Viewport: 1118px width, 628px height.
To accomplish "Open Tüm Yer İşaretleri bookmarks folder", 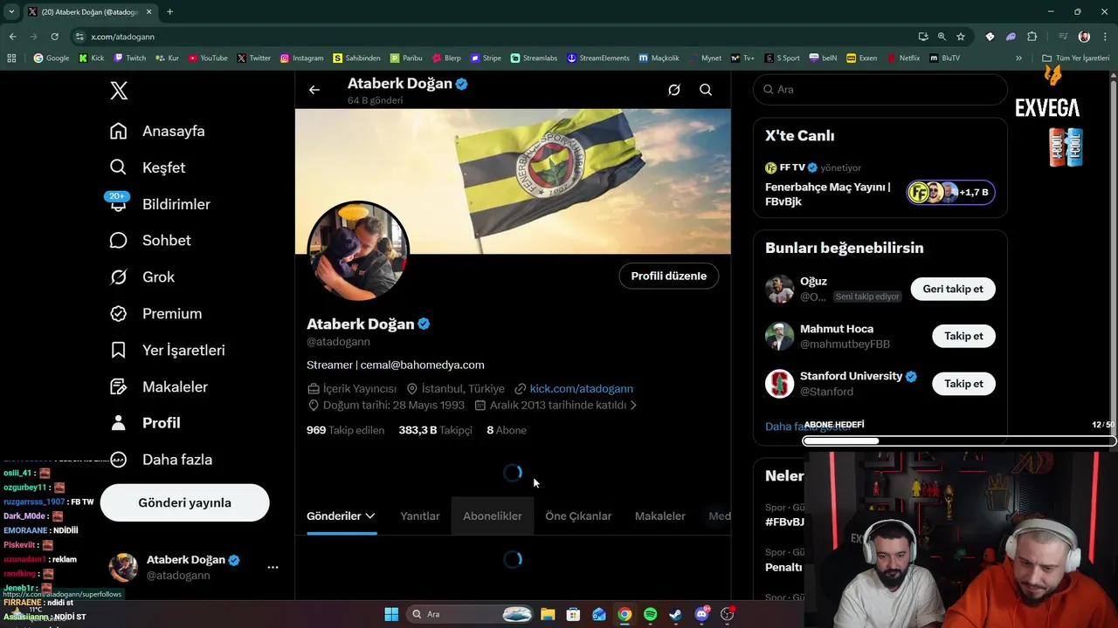I will [1075, 58].
